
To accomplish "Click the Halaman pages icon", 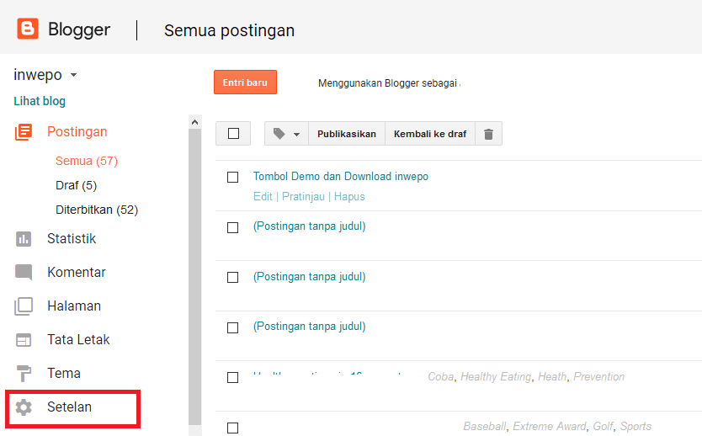I will [x=24, y=306].
